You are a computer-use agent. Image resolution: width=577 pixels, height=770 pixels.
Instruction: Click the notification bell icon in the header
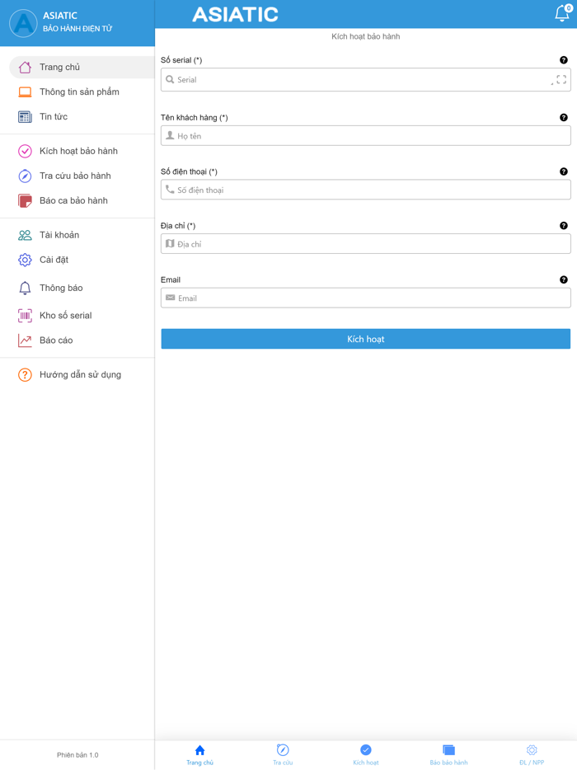point(562,14)
